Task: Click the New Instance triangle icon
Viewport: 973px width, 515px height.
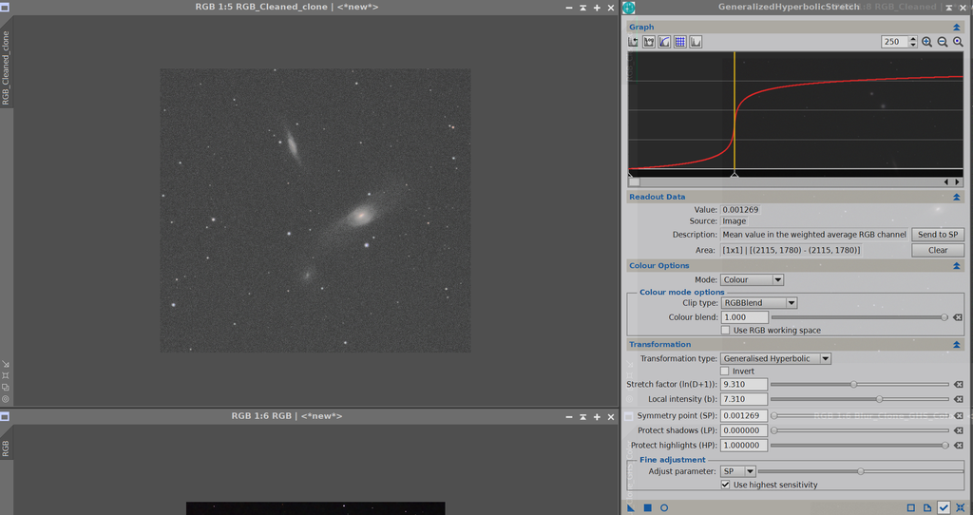Action: click(x=631, y=507)
